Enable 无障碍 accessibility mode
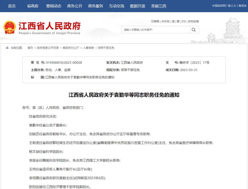This screenshot has width=248, height=189. pos(155,21)
